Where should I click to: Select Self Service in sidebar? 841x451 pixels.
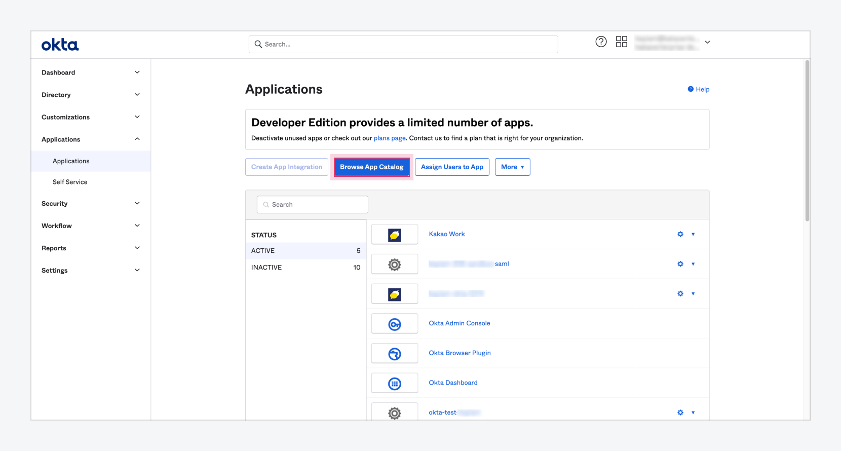pyautogui.click(x=70, y=182)
